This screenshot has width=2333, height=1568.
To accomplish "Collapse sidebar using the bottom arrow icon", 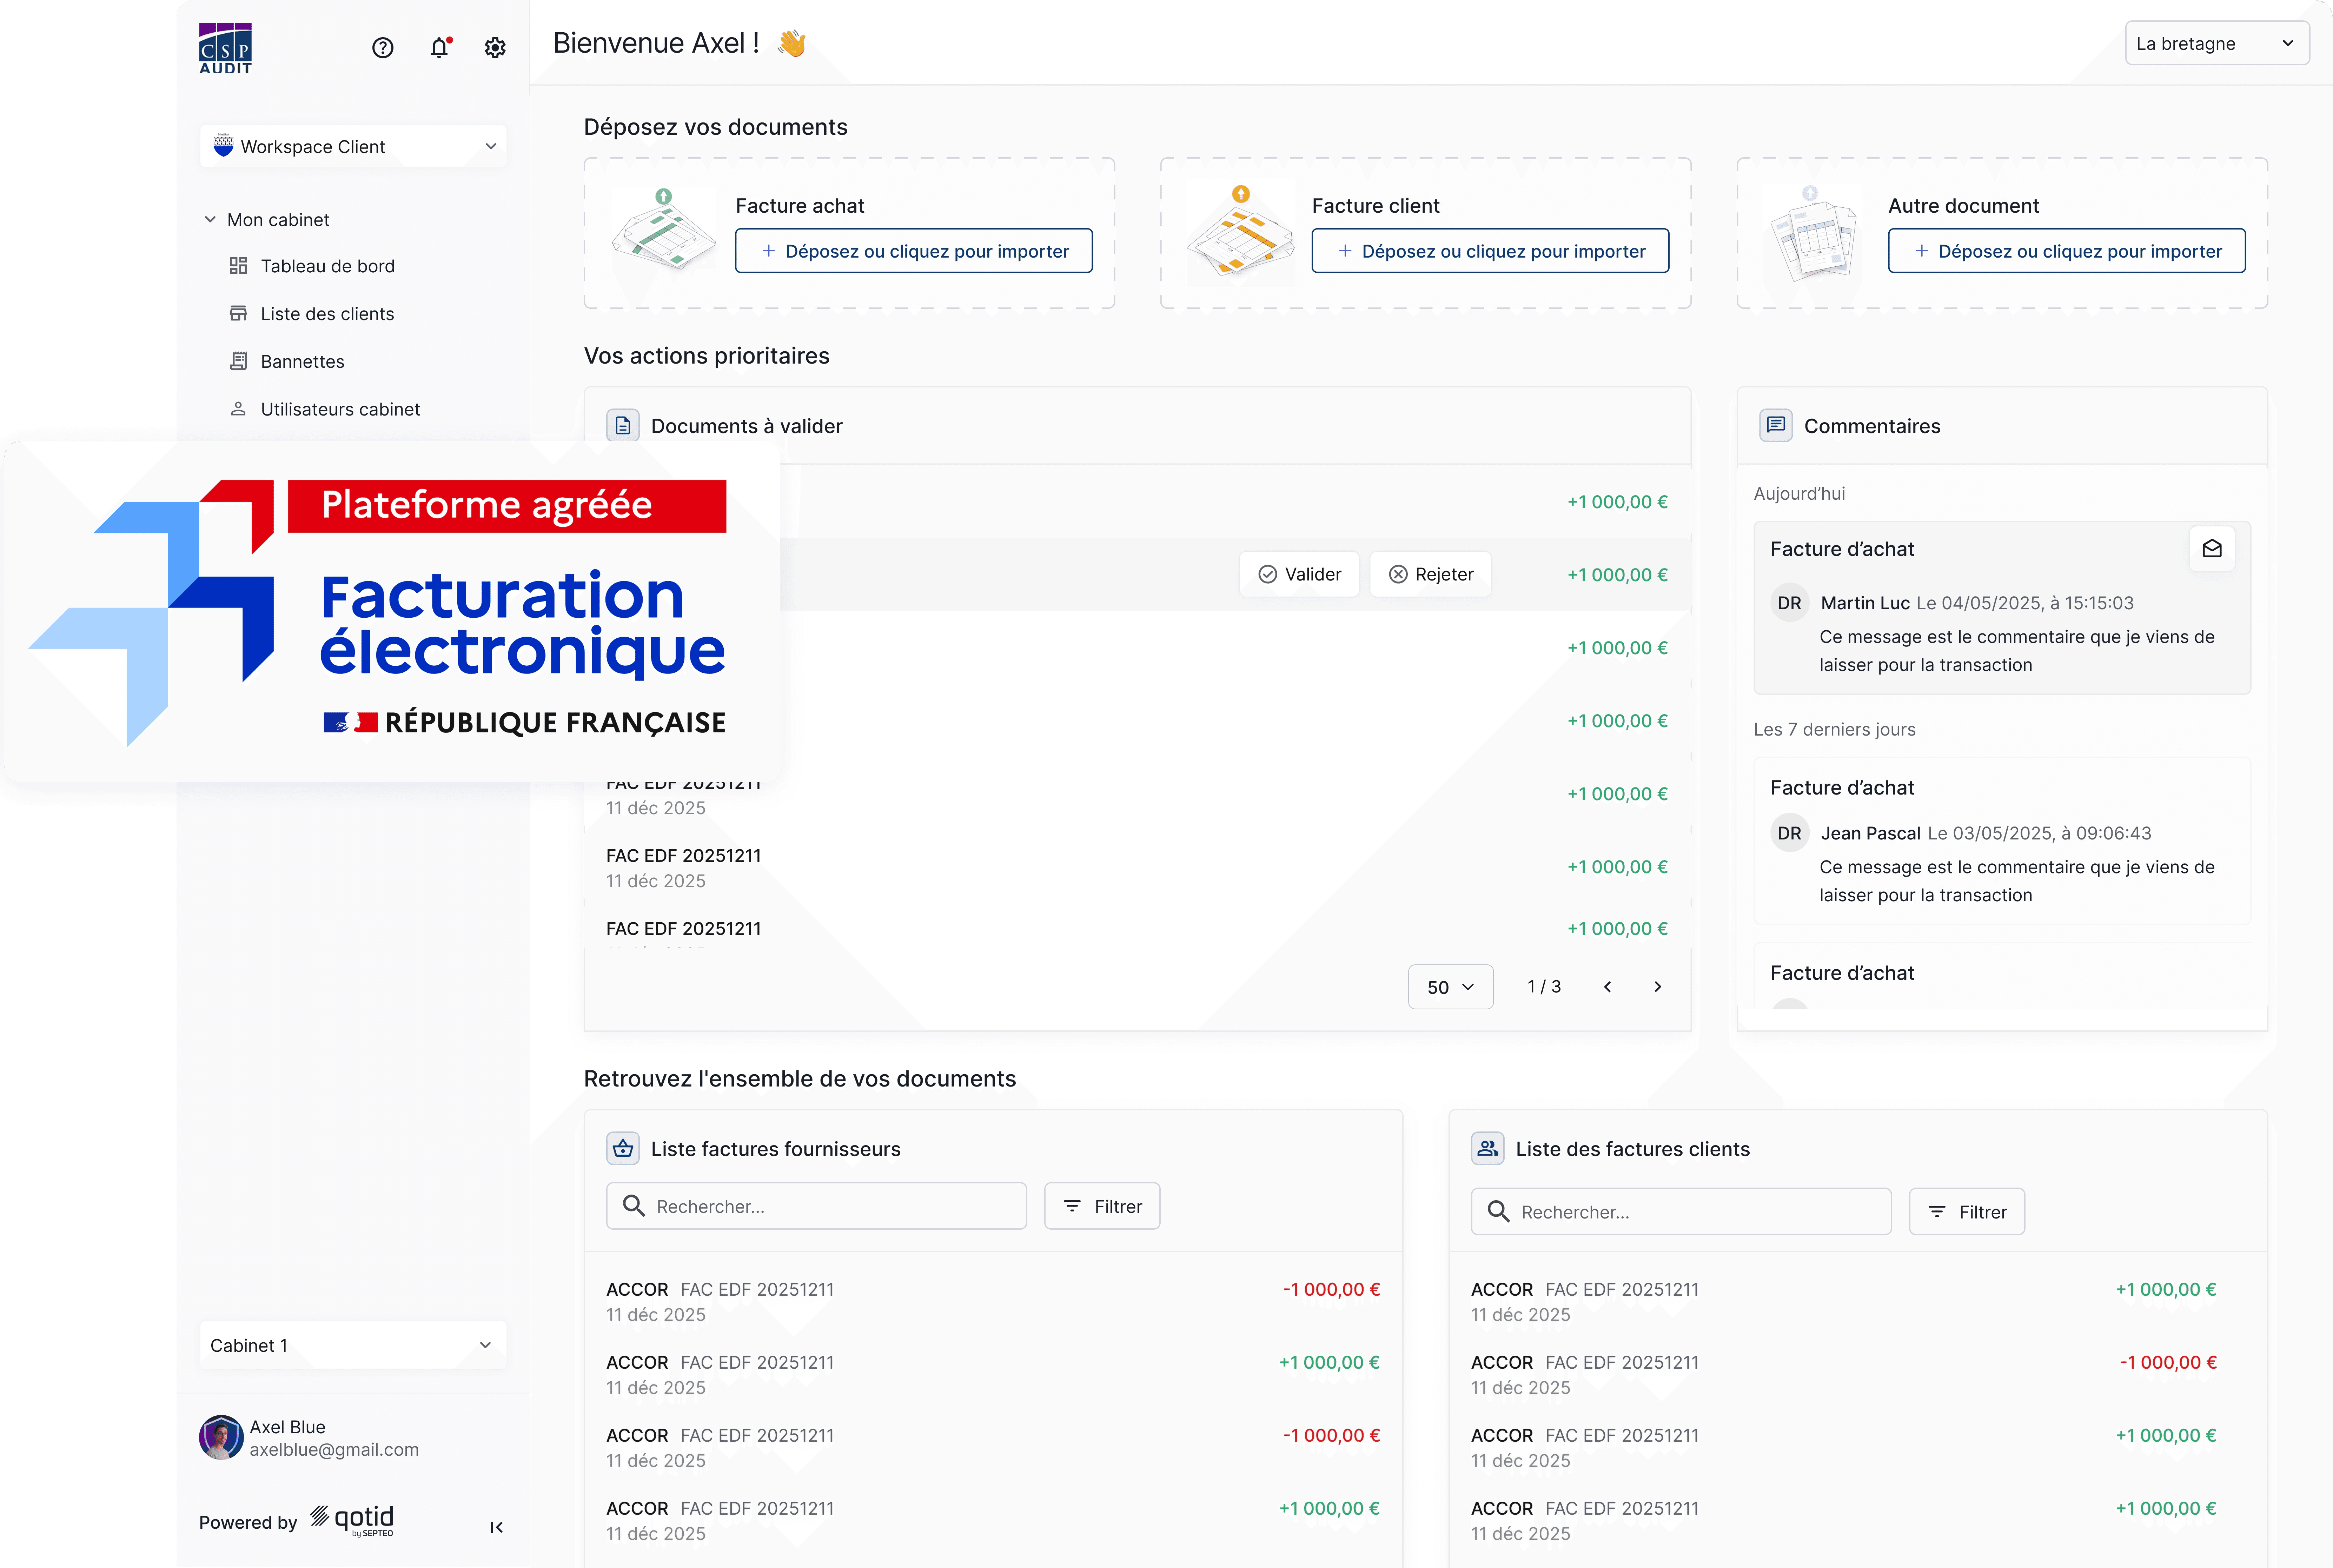I will (x=496, y=1527).
